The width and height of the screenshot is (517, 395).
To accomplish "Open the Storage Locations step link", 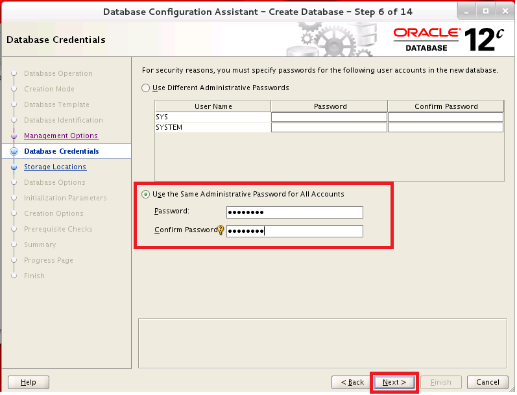I will pyautogui.click(x=55, y=167).
